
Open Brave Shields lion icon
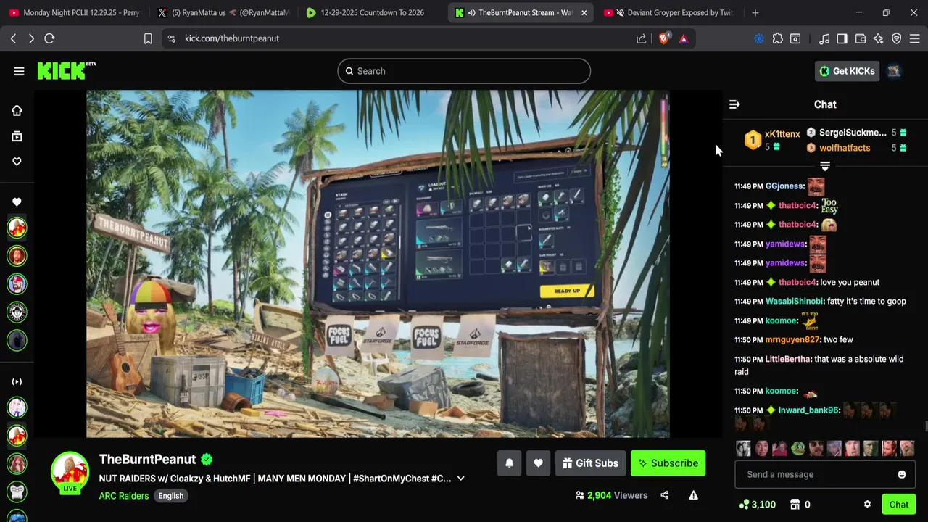coord(663,38)
